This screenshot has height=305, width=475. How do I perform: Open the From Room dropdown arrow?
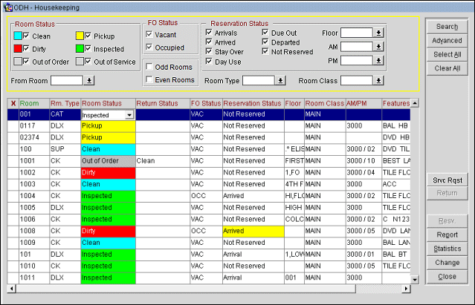point(90,79)
